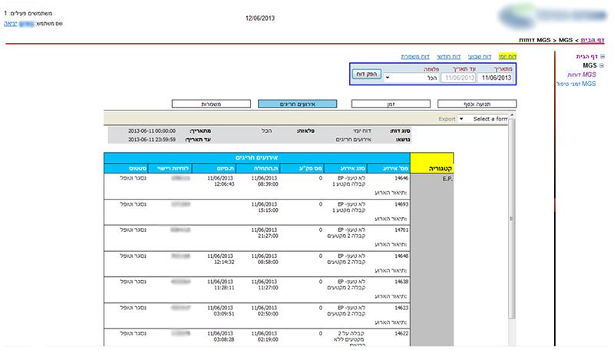614x350 pixels.
Task: Click event number 14693
Action: click(401, 204)
